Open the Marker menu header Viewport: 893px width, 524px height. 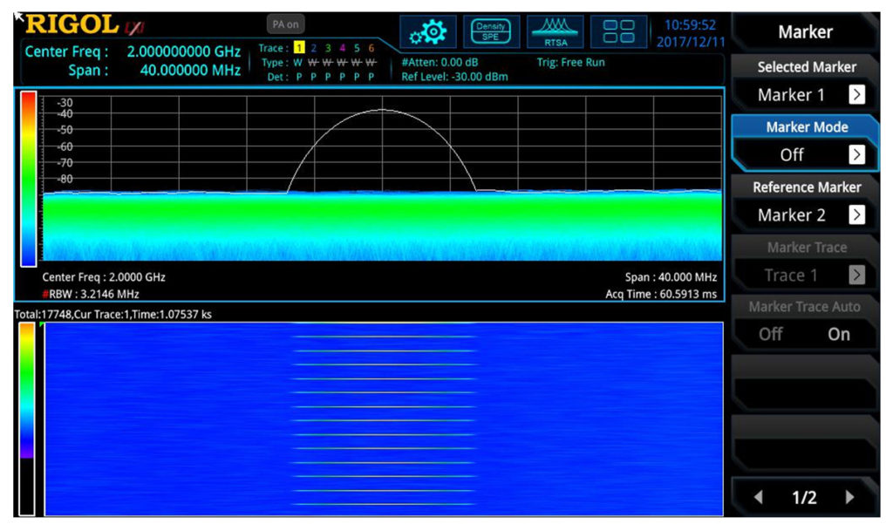pos(804,31)
